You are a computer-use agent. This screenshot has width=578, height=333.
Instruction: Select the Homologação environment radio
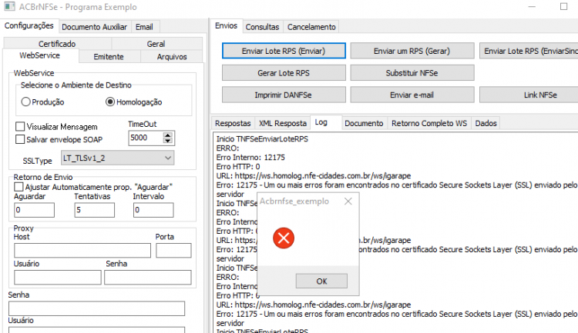pos(110,102)
